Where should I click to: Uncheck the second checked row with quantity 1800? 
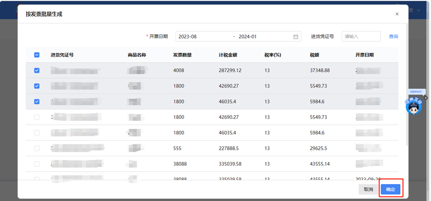(x=36, y=86)
